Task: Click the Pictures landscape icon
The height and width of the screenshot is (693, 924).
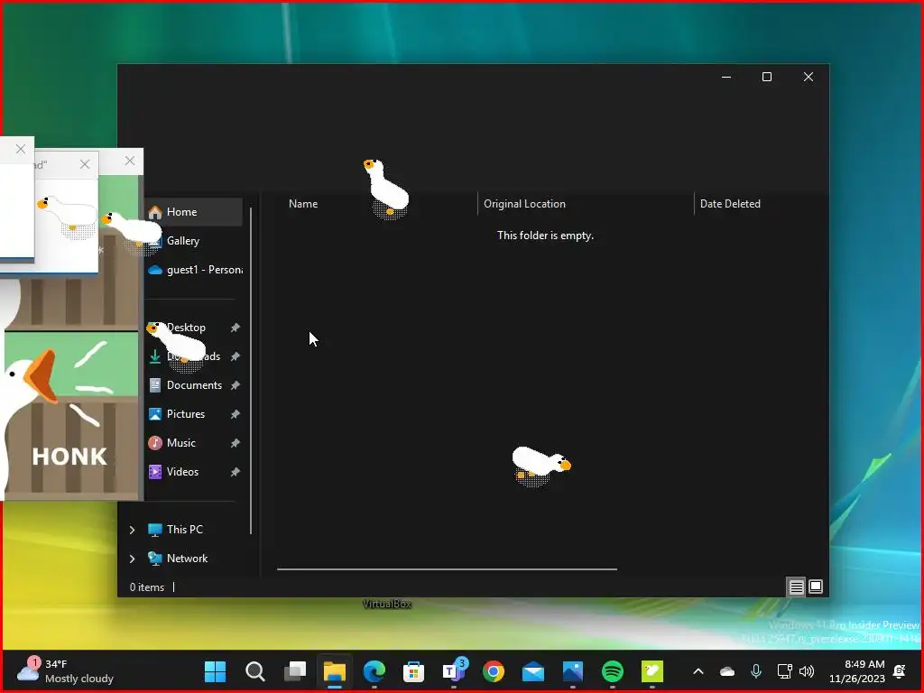Action: 155,414
